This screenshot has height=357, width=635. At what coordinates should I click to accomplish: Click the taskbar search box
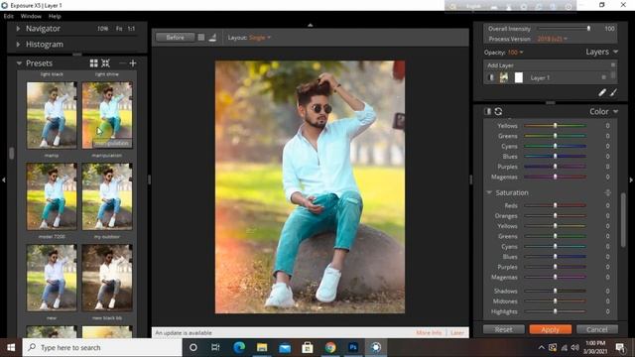point(102,347)
